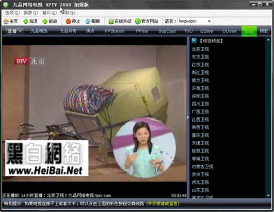Select channel 山东卫视
Image resolution: width=274 pixels, height=212 pixels.
pos(200,190)
